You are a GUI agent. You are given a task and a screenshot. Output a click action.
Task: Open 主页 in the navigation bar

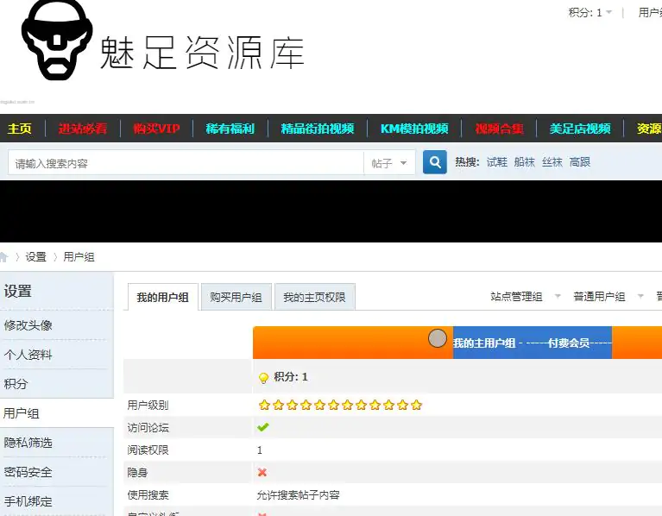(20, 129)
